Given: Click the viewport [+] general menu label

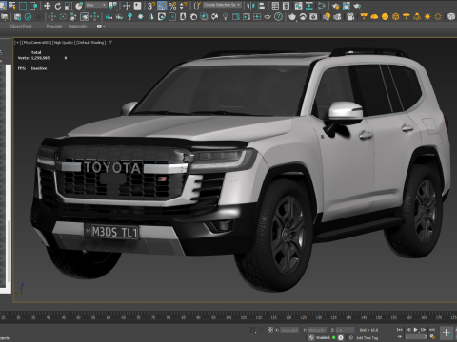Looking at the screenshot, I should tap(17, 42).
